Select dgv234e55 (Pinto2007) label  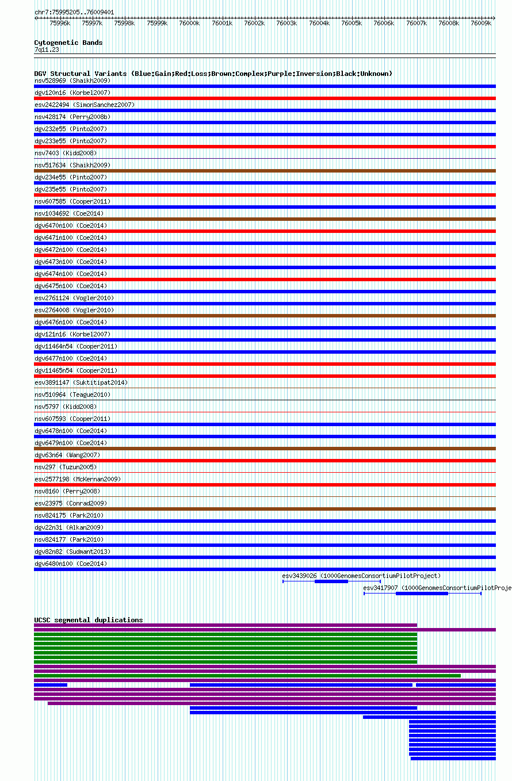coord(71,177)
